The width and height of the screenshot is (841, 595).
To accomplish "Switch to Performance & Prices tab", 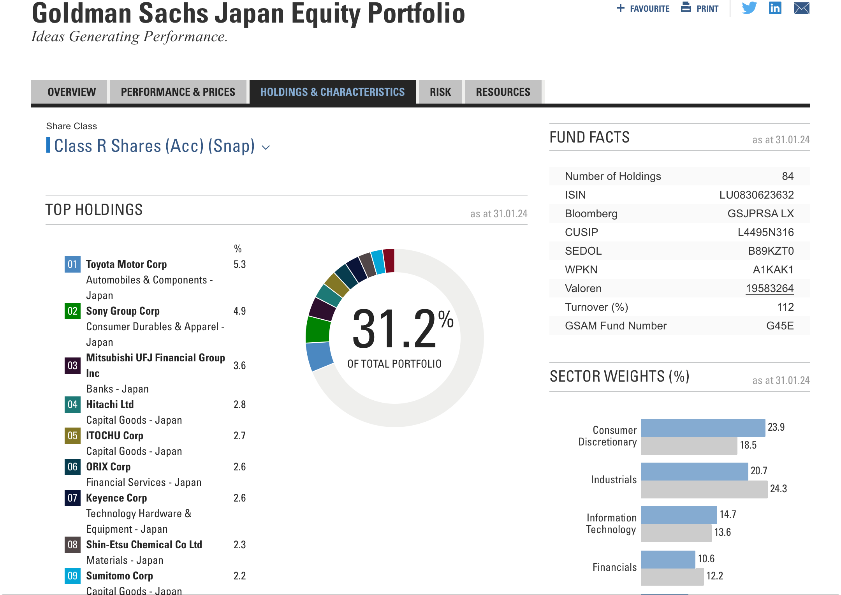I will pos(178,92).
